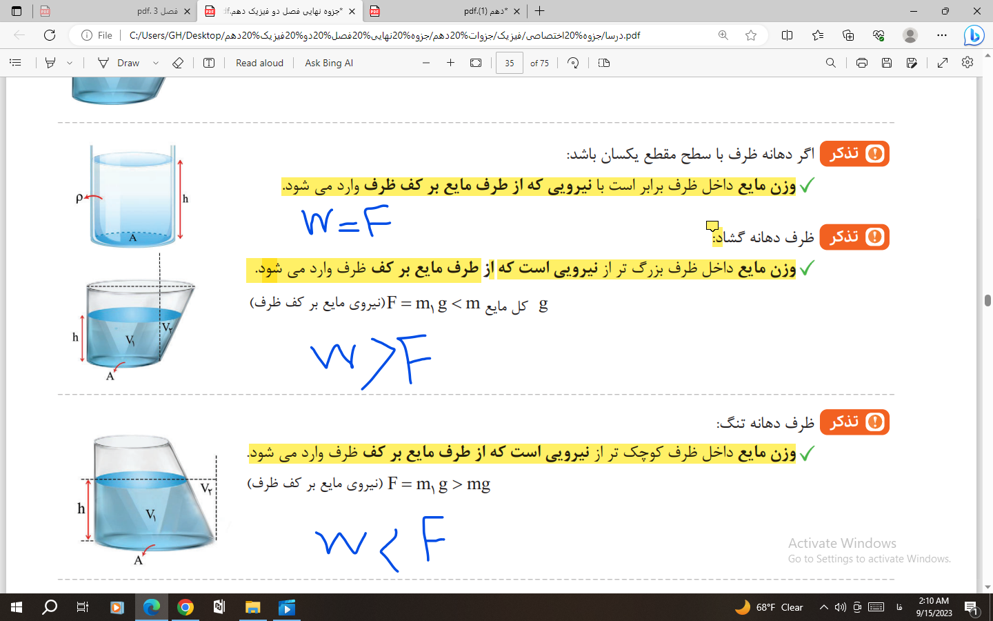Click the Add text tool icon
The width and height of the screenshot is (993, 621).
[x=209, y=63]
